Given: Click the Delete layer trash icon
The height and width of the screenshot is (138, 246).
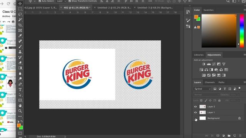Looking at the screenshot, I should (240, 136).
